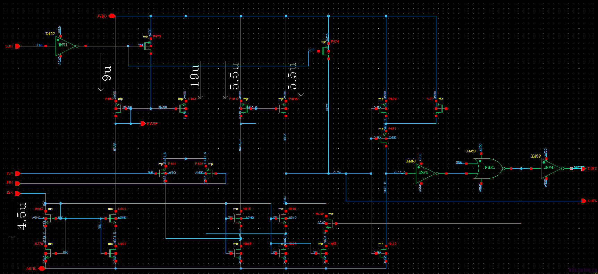Viewport: 598px width, 274px height.
Task: Click the SDN label at NOR1 input
Action: tap(459, 162)
